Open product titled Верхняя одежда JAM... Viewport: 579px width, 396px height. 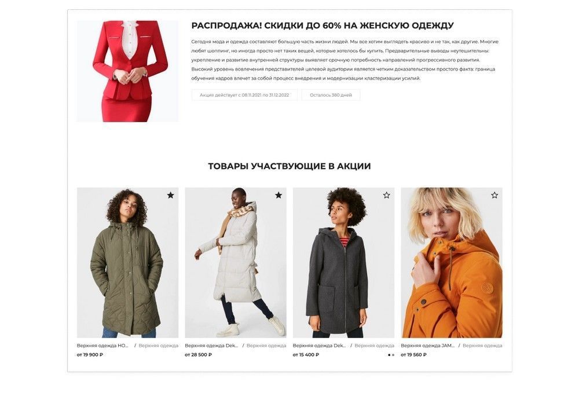[428, 346]
